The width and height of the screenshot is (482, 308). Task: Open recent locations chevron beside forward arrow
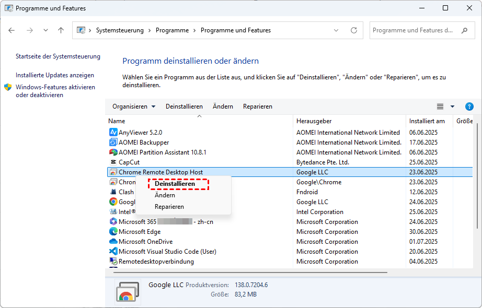(x=45, y=30)
